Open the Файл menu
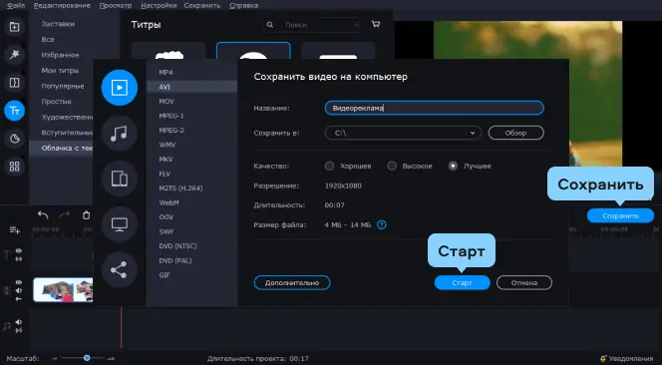 [16, 6]
